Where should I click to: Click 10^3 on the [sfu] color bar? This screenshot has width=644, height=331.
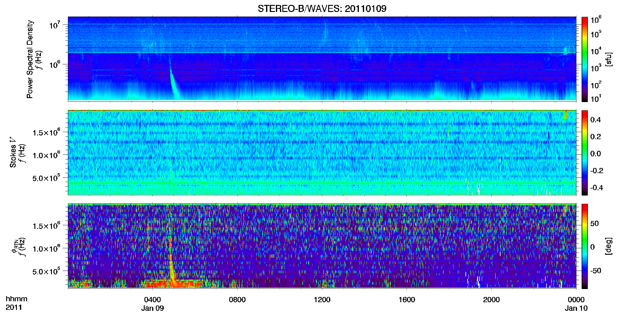[596, 68]
